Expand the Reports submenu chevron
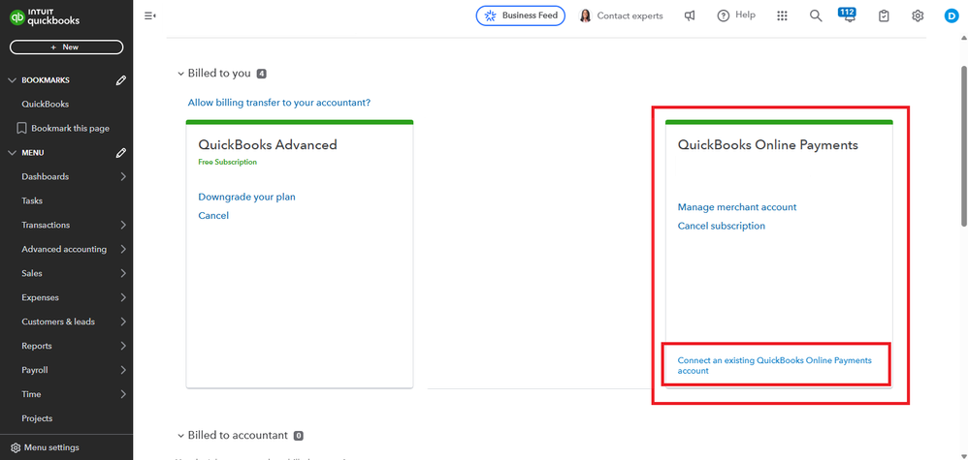Image resolution: width=968 pixels, height=460 pixels. [123, 346]
